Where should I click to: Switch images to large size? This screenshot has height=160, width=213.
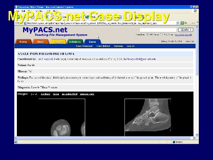56,94
